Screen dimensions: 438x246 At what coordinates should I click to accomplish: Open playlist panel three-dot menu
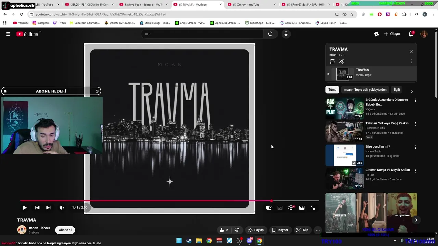click(x=411, y=61)
